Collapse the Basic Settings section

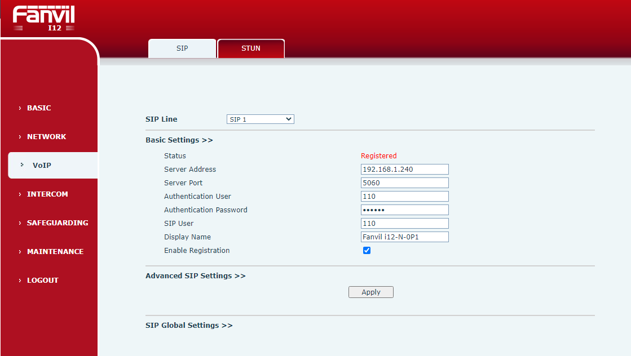179,140
